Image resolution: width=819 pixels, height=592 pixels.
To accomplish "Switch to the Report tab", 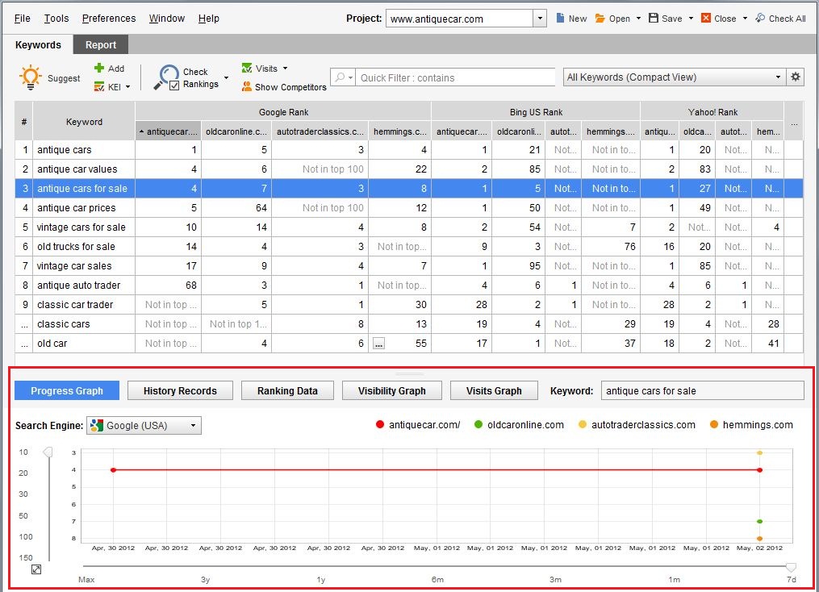I will [x=101, y=45].
